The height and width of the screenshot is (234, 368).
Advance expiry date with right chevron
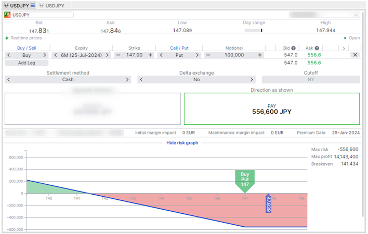pyautogui.click(x=107, y=55)
